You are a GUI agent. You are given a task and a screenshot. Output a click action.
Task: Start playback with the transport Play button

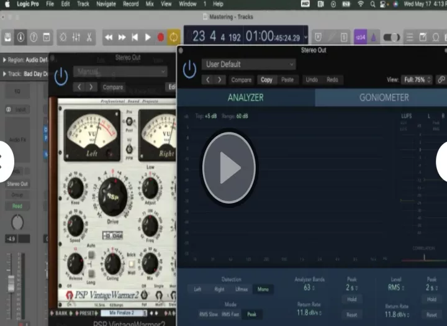(148, 37)
